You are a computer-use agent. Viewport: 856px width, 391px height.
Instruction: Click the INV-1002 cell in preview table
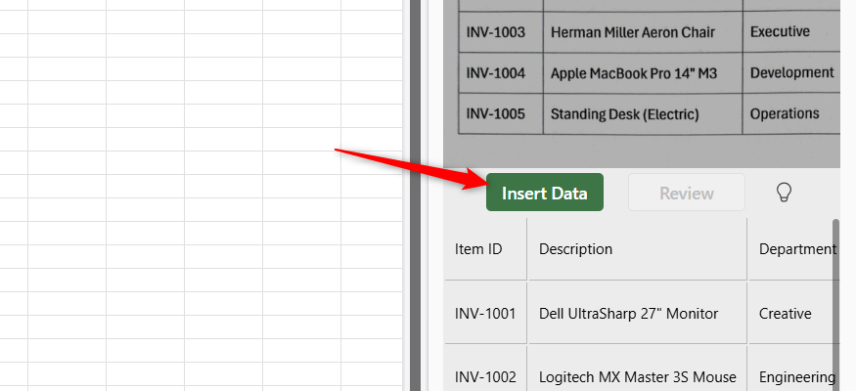(486, 369)
